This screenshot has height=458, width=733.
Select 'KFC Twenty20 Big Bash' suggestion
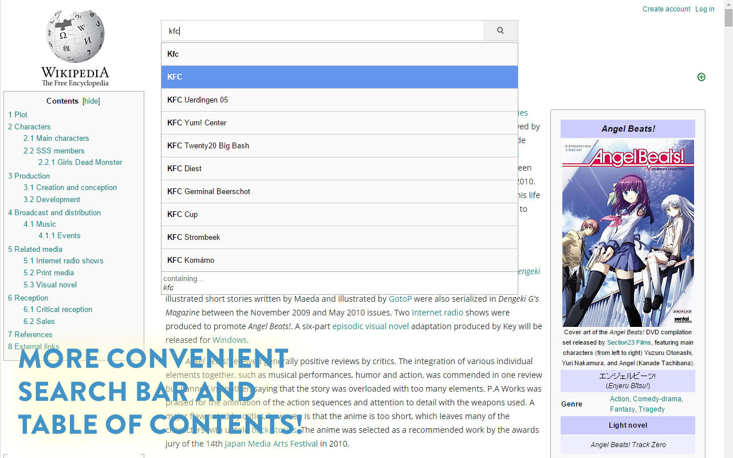click(340, 145)
